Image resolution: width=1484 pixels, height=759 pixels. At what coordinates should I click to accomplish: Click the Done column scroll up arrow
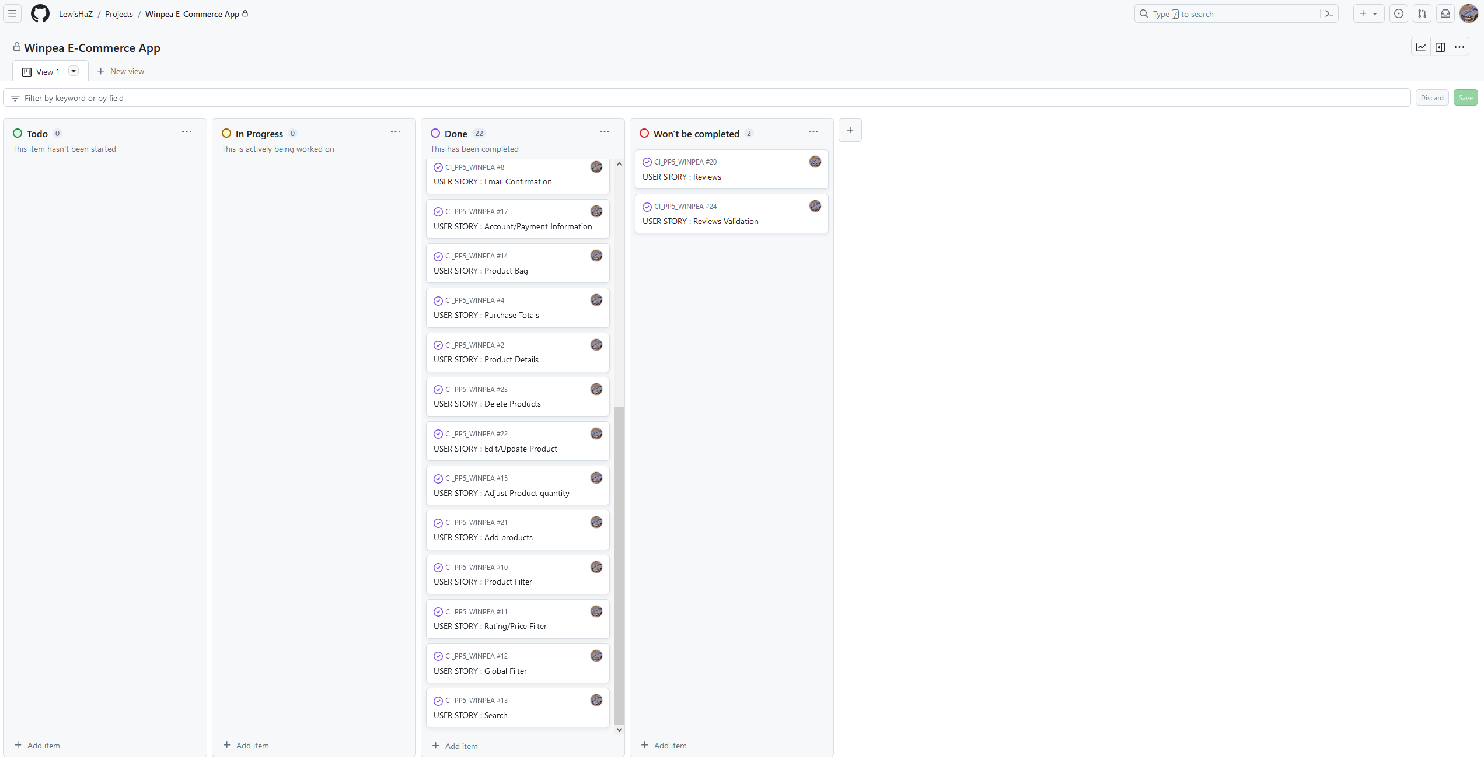[x=619, y=164]
